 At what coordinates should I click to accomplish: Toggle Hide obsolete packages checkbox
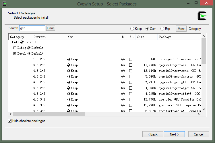click(x=10, y=121)
